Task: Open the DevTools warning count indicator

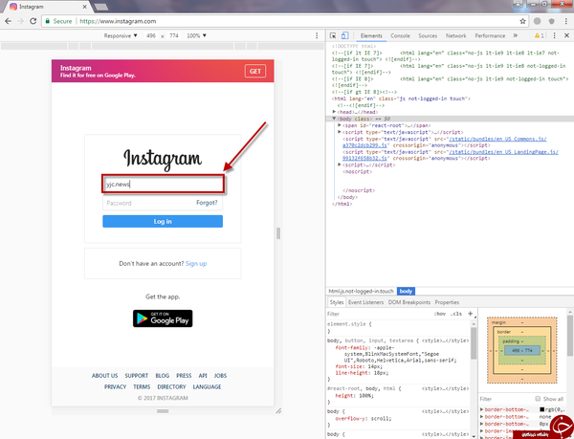Action: point(540,35)
